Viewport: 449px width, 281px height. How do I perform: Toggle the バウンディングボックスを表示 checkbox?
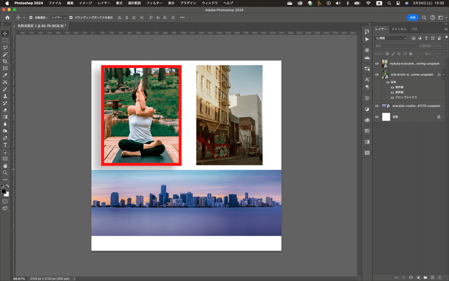[x=70, y=17]
